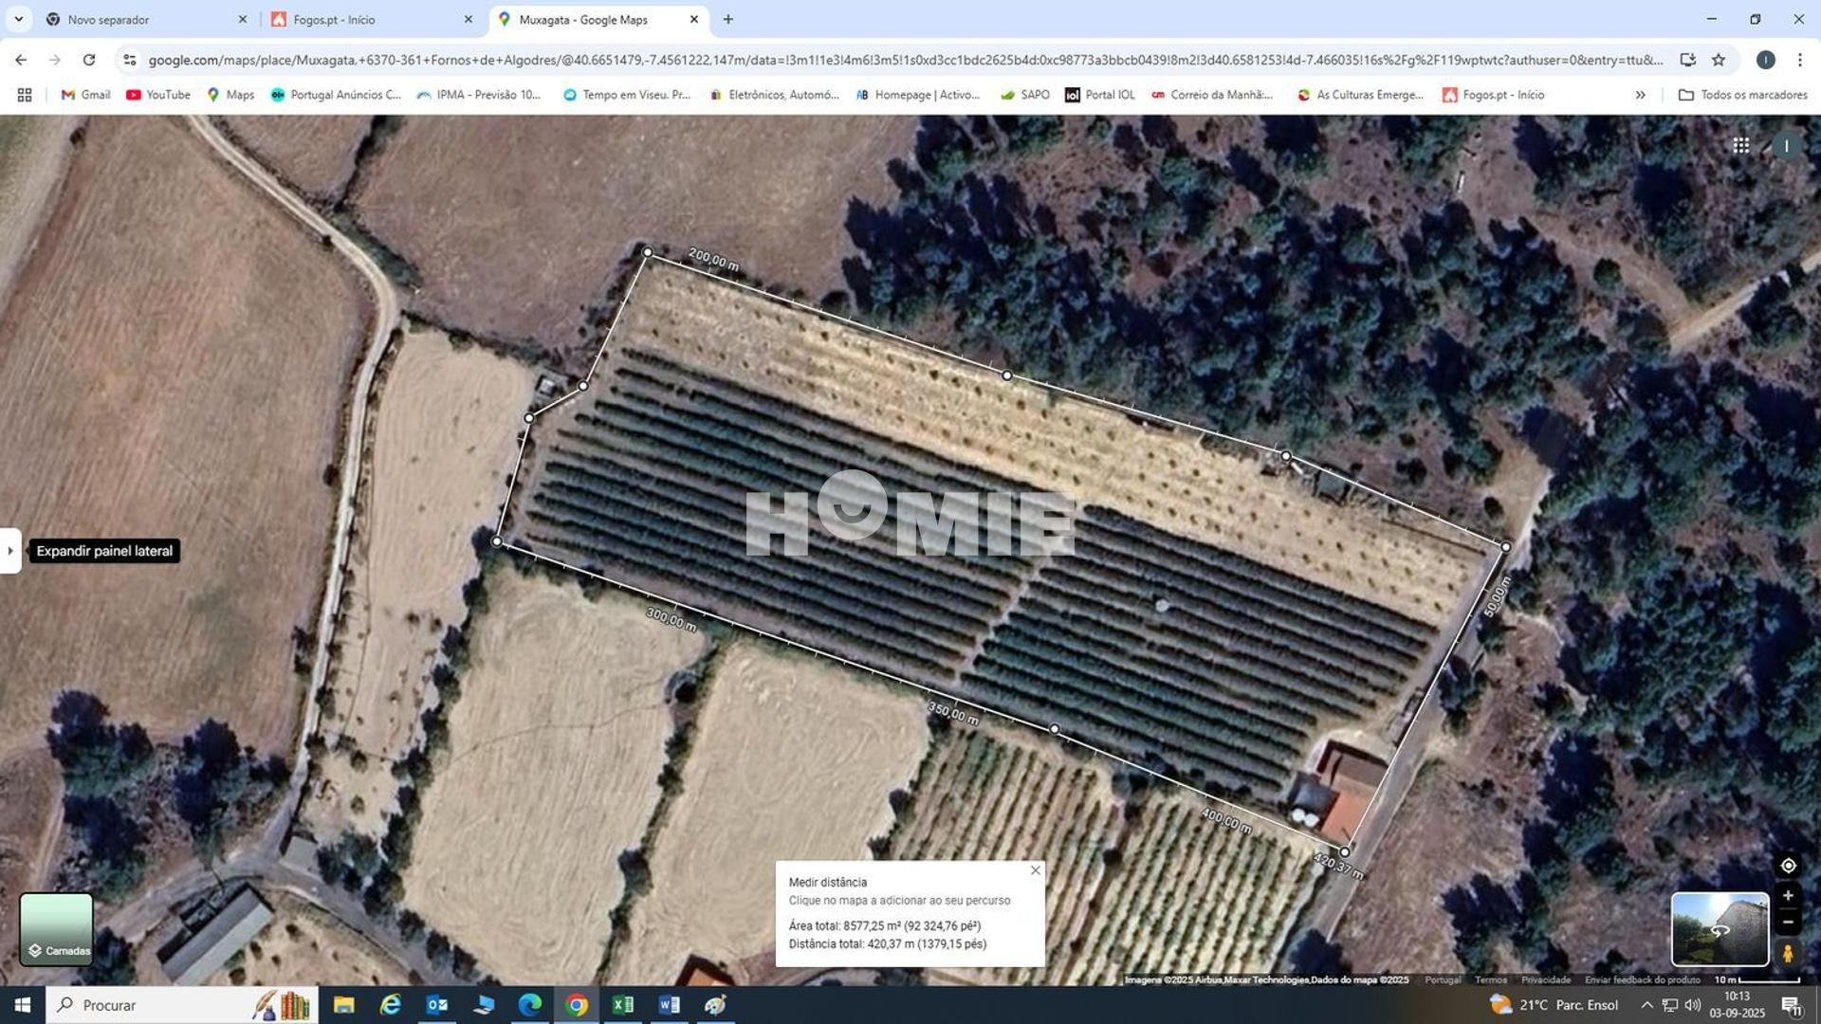Image resolution: width=1821 pixels, height=1024 pixels.
Task: Toggle the Camadas layers thumbnail
Action: click(x=56, y=929)
